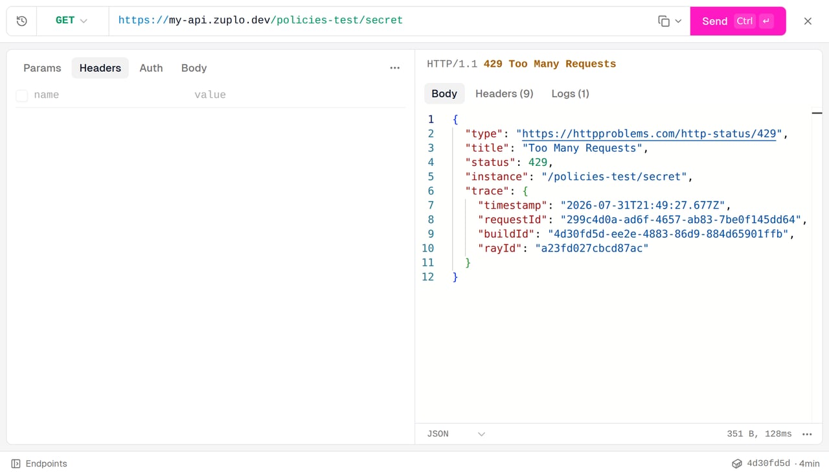
Task: Open response options three-dot menu
Action: [807, 434]
